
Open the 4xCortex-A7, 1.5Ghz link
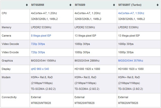[x=131, y=13]
